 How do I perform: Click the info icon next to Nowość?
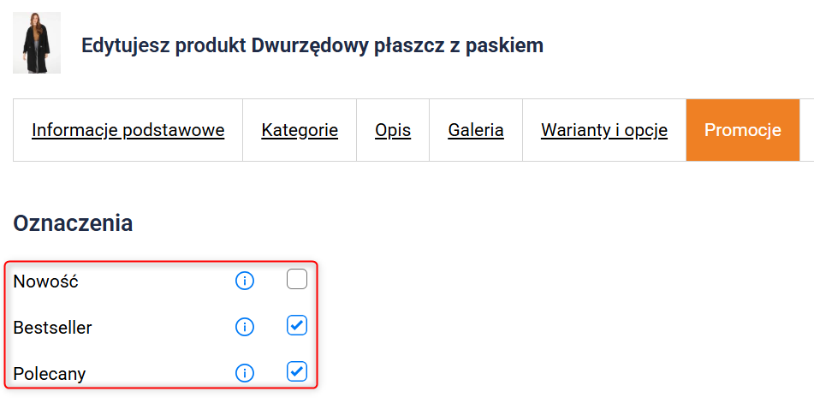point(245,281)
